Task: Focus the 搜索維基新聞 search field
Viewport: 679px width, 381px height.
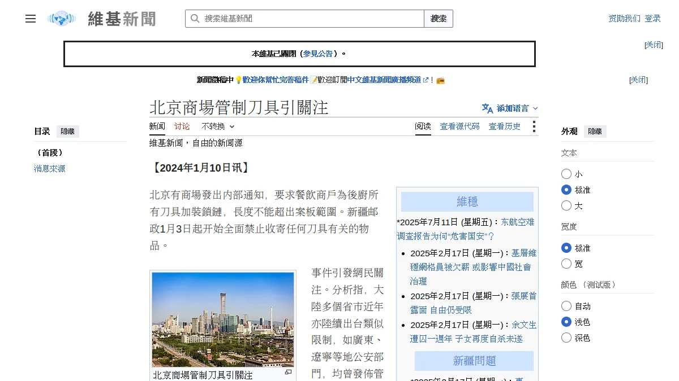Action: pos(305,19)
